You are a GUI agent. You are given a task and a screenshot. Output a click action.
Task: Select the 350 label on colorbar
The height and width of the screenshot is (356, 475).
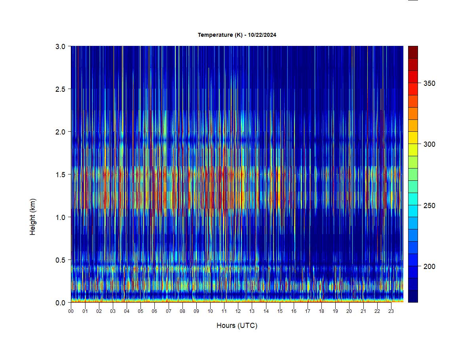429,83
